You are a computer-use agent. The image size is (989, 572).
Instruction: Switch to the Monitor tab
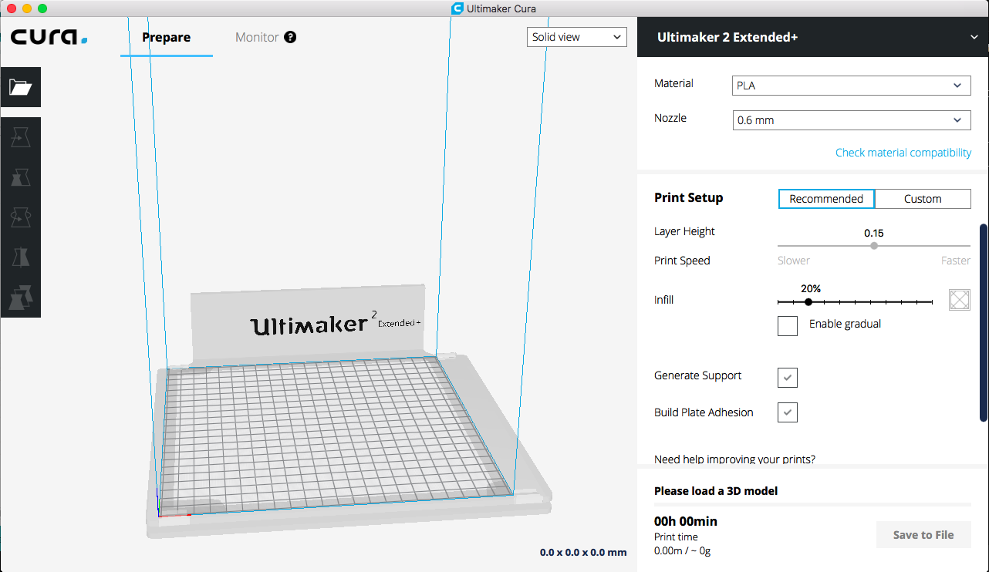point(257,37)
